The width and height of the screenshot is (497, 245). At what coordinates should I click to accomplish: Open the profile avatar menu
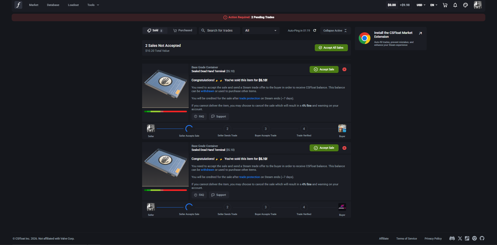[x=478, y=5]
